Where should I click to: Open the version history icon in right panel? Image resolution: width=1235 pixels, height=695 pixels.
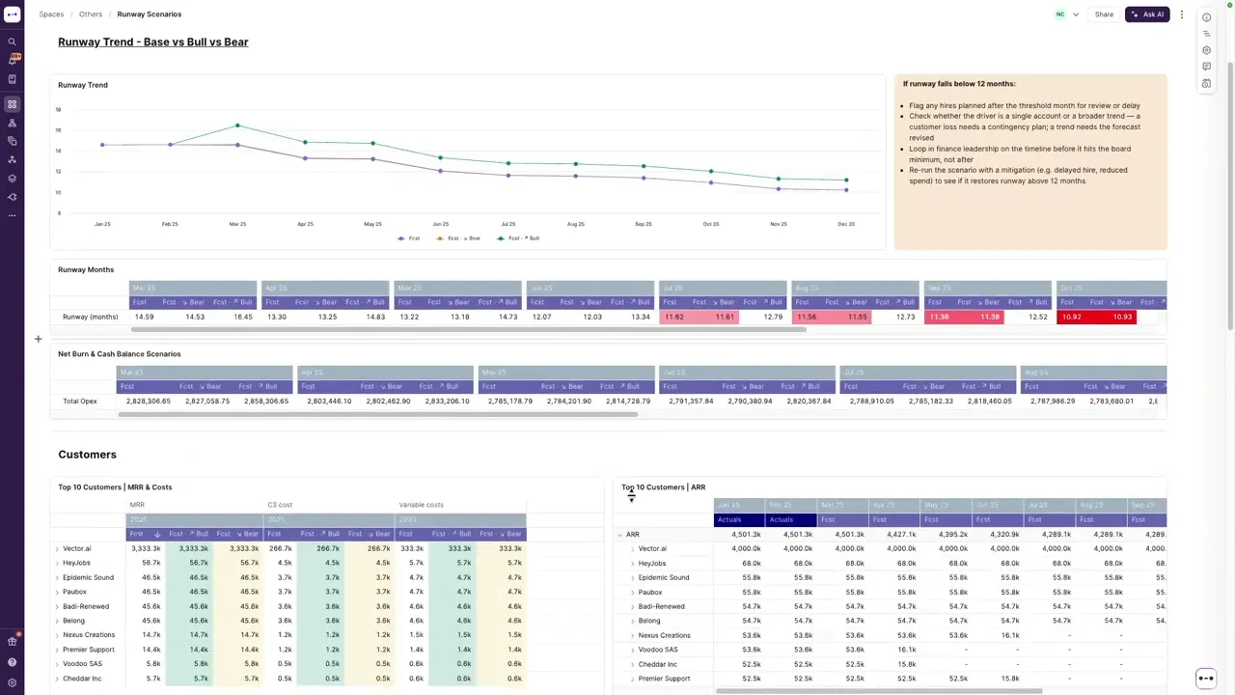1206,84
